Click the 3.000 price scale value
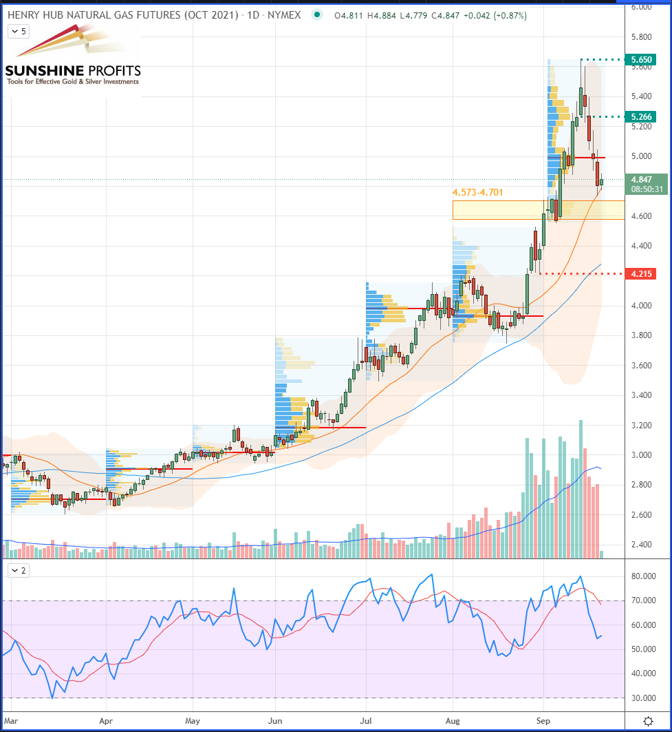 point(641,454)
